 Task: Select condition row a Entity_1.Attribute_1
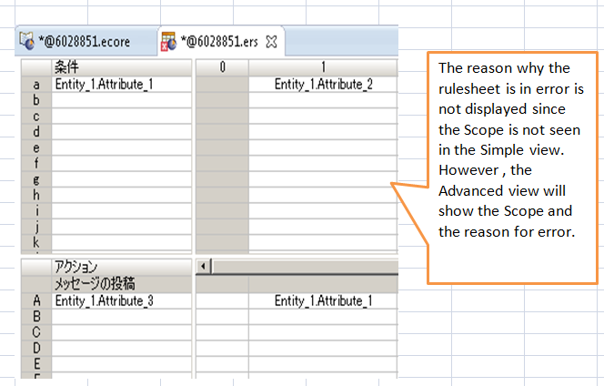point(121,85)
